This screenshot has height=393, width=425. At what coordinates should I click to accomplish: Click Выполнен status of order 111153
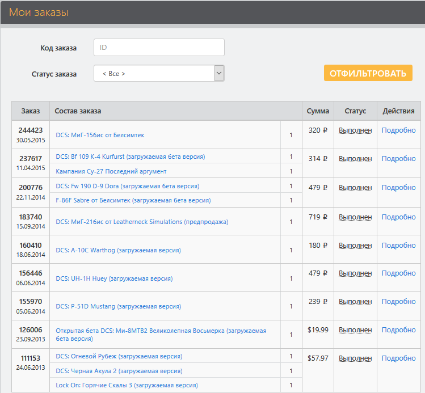(x=355, y=358)
